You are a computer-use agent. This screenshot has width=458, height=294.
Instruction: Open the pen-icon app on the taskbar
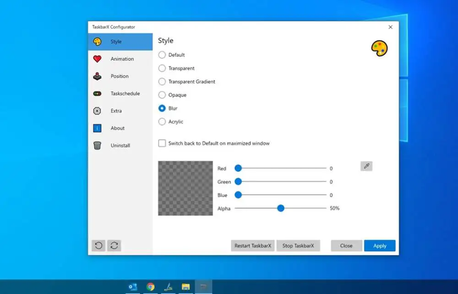tap(168, 287)
